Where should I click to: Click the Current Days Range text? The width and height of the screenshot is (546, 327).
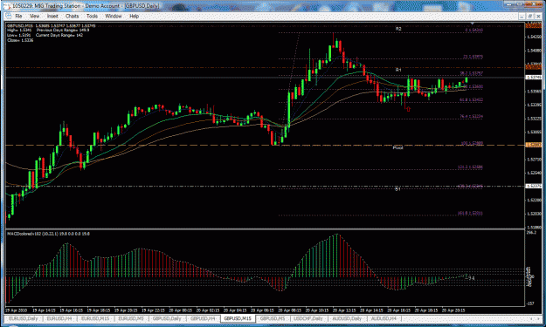59,35
